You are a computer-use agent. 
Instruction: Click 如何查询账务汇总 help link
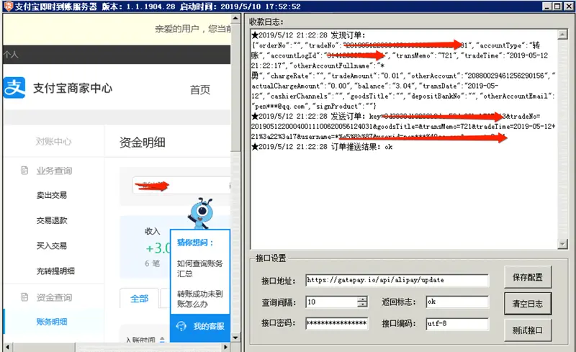[200, 268]
